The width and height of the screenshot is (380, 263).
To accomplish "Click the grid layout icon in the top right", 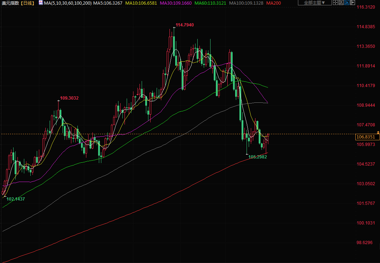I will click(x=335, y=3).
